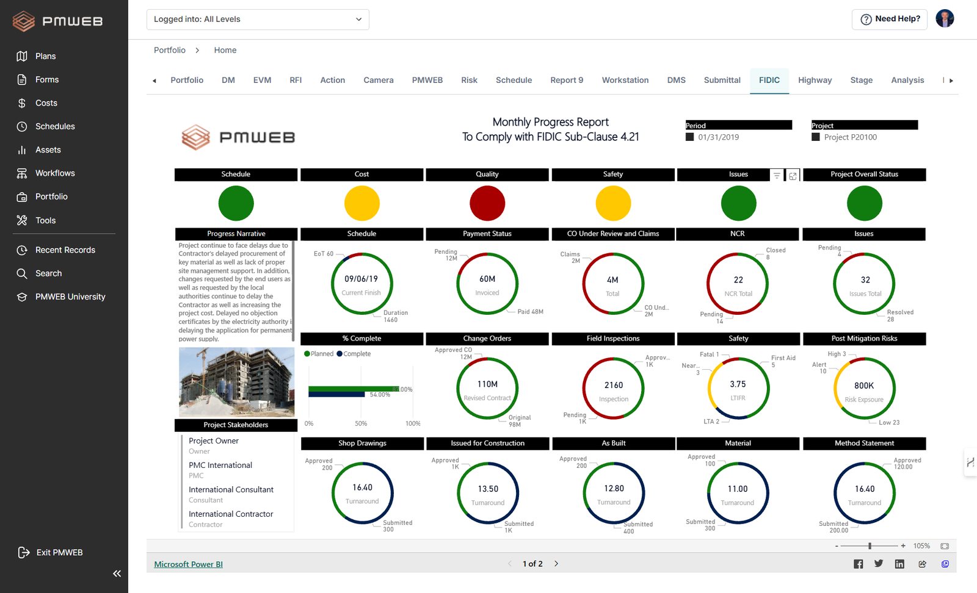The height and width of the screenshot is (593, 977).
Task: Fit report to page icon
Action: coord(945,546)
